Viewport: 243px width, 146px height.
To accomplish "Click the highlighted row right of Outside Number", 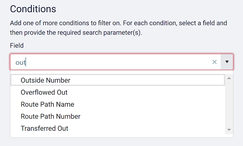I will [147, 80].
